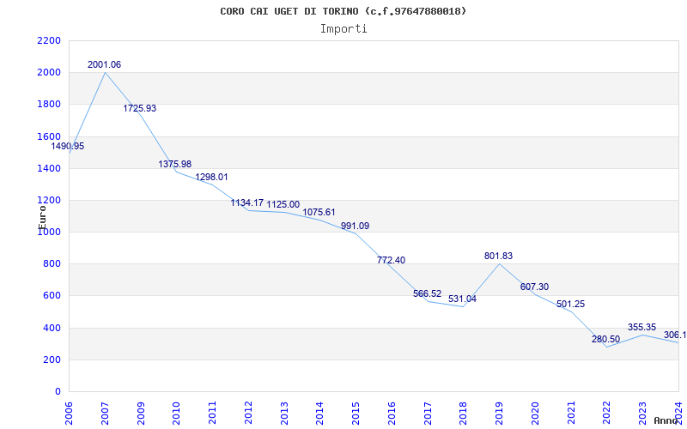Click the 607.30 data label
This screenshot has width=687, height=429.
click(x=534, y=287)
